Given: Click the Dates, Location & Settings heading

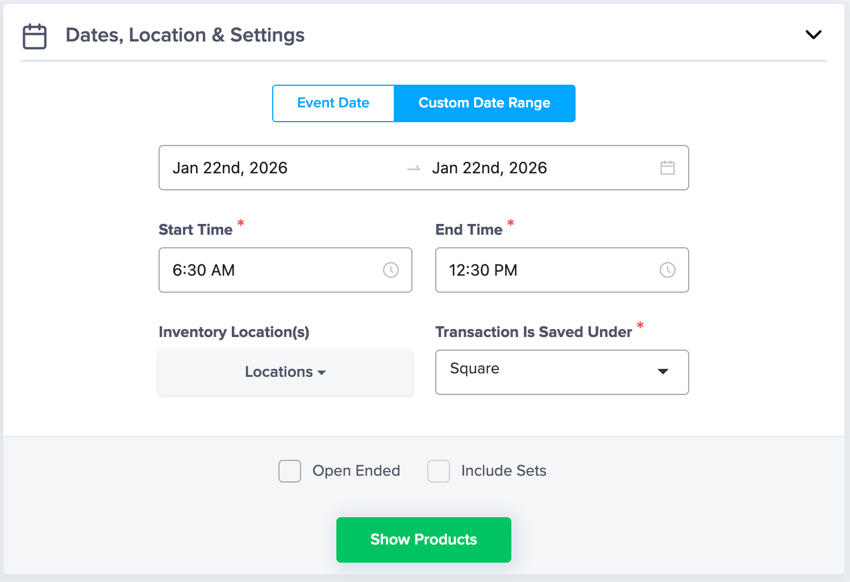Looking at the screenshot, I should (x=185, y=35).
